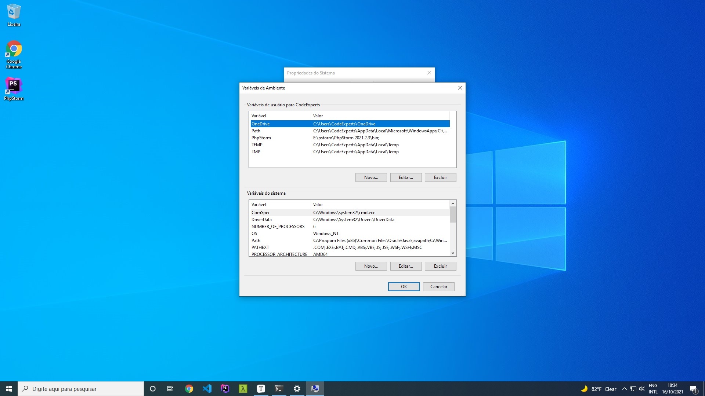
Task: Open the terminal taskbar icon
Action: pos(279,389)
